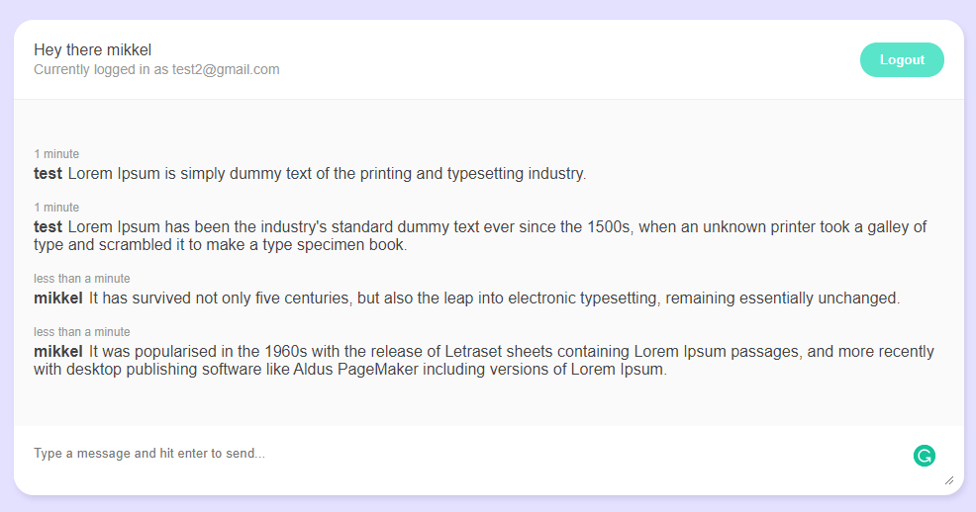This screenshot has height=512, width=976.
Task: Click timestamp above the 'popularised in 1960s' message
Action: pyautogui.click(x=82, y=332)
